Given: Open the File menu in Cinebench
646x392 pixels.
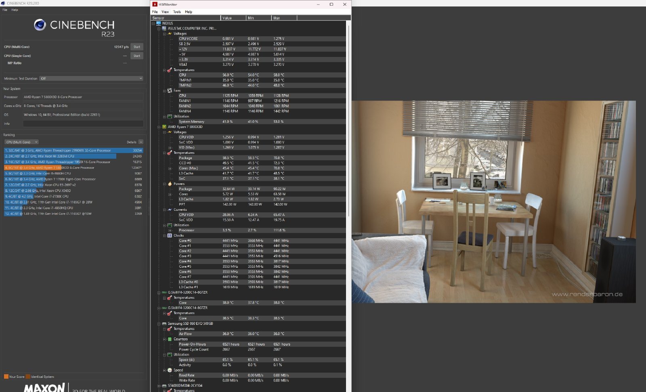Looking at the screenshot, I should [x=5, y=10].
